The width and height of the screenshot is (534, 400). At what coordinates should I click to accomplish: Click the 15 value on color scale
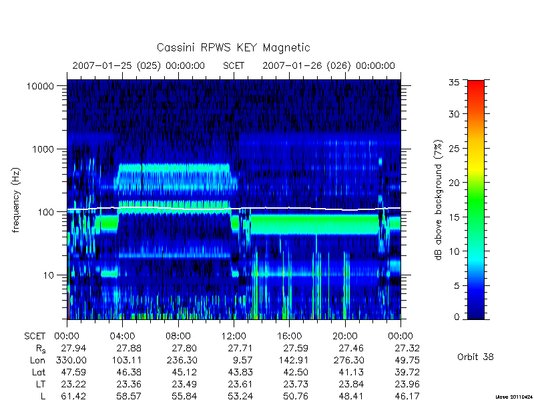[x=454, y=217]
